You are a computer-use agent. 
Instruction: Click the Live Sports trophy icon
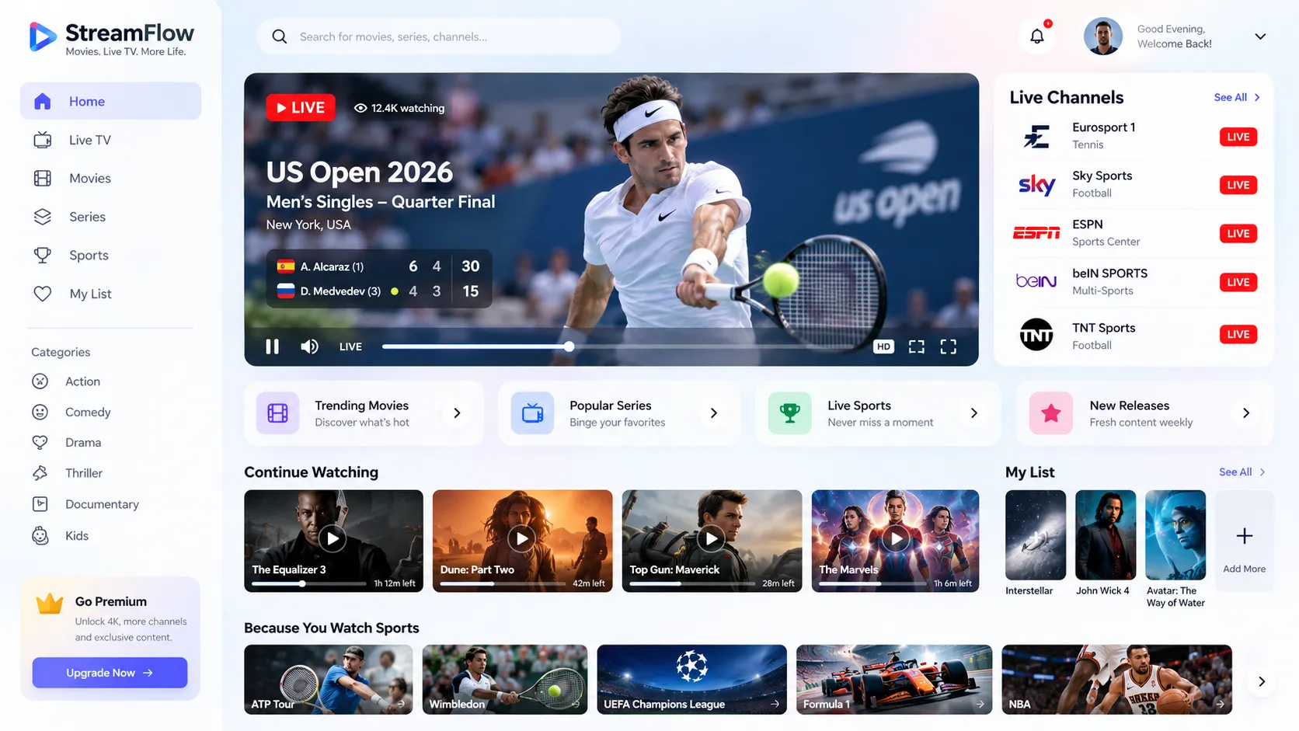[789, 413]
